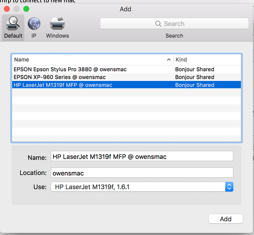Click the Default tab label text
This screenshot has width=254, height=235.
pos(13,36)
